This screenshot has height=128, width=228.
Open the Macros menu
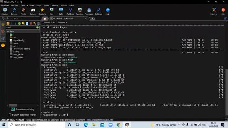click(64, 6)
